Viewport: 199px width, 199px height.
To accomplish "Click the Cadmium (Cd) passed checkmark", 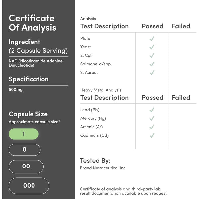I will pos(152,135).
